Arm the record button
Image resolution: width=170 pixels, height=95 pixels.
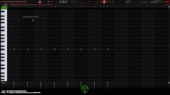(48, 2)
